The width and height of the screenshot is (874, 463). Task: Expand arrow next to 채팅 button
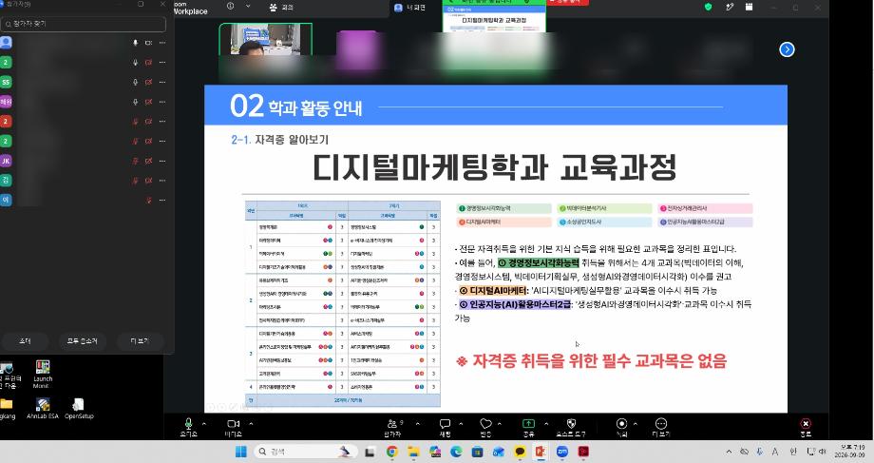click(461, 424)
